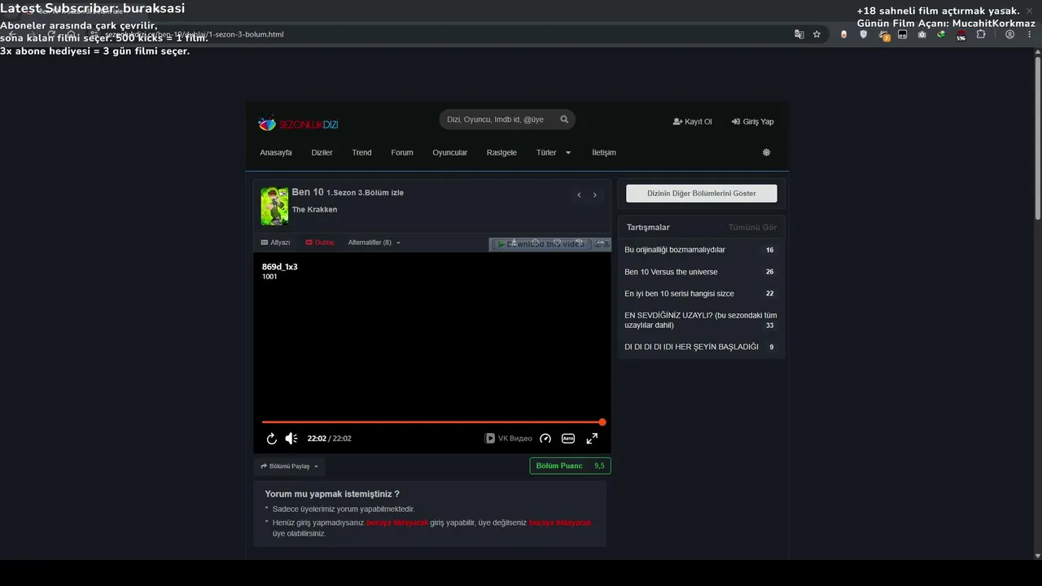This screenshot has width=1042, height=586.
Task: Open the Oyuncular menu item
Action: pyautogui.click(x=450, y=152)
